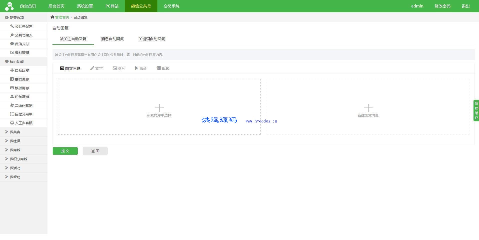Open 系统设置 in top navigation
The image size is (479, 240).
85,6
